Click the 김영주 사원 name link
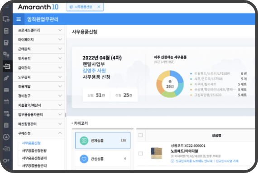The height and width of the screenshot is (173, 258). pyautogui.click(x=94, y=71)
